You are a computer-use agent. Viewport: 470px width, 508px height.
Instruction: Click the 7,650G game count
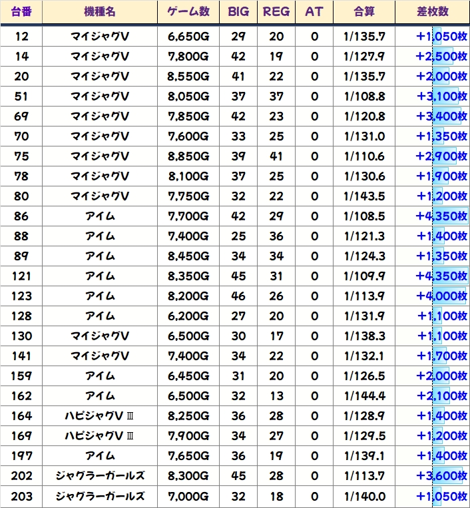[x=188, y=456]
